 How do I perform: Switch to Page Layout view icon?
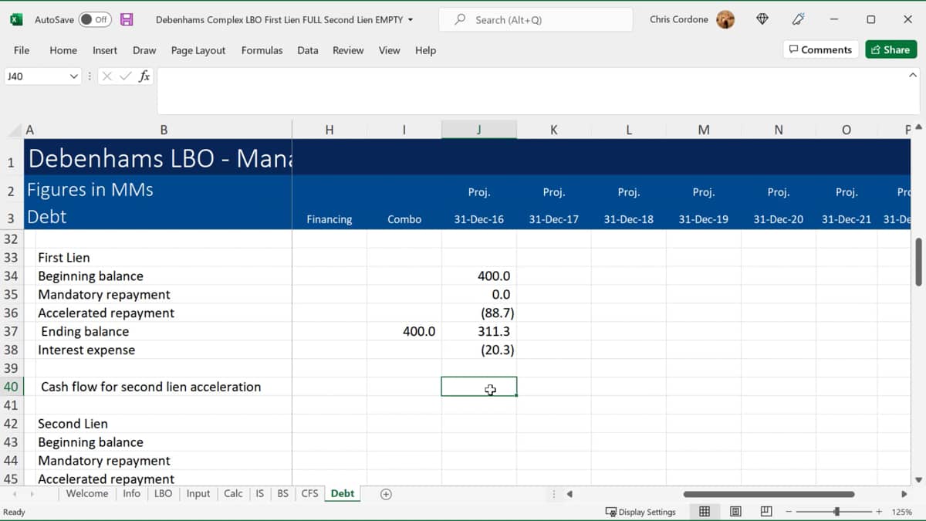point(735,512)
